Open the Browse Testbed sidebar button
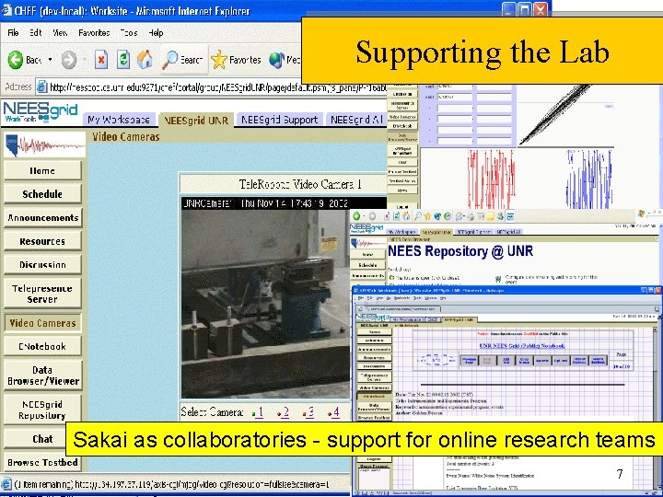663x497 pixels. [42, 462]
